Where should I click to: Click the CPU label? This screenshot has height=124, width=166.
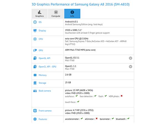click(41, 39)
